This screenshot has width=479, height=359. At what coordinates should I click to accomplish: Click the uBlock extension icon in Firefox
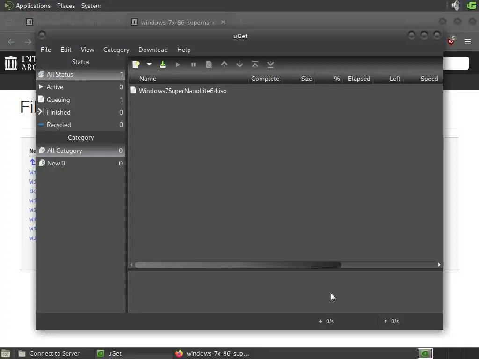point(451,41)
